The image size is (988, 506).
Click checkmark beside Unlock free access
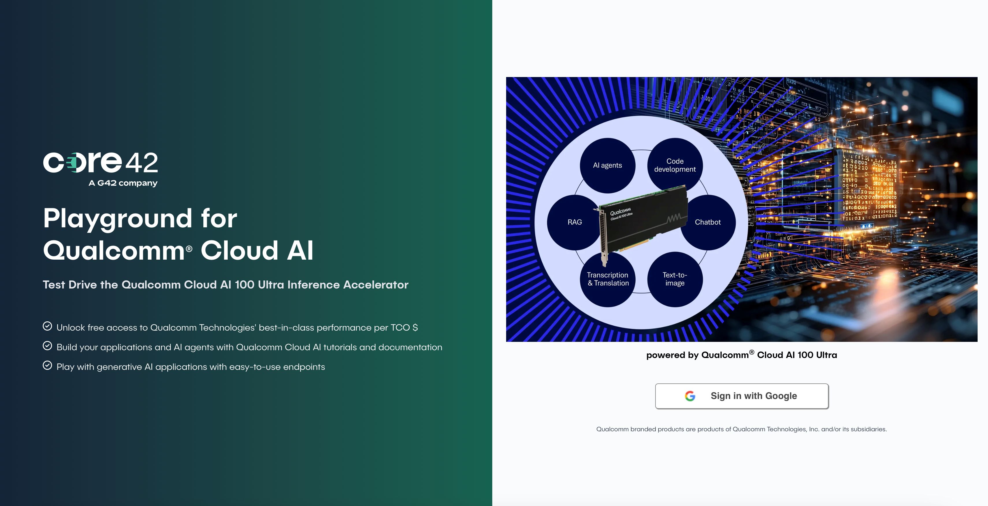click(x=47, y=326)
